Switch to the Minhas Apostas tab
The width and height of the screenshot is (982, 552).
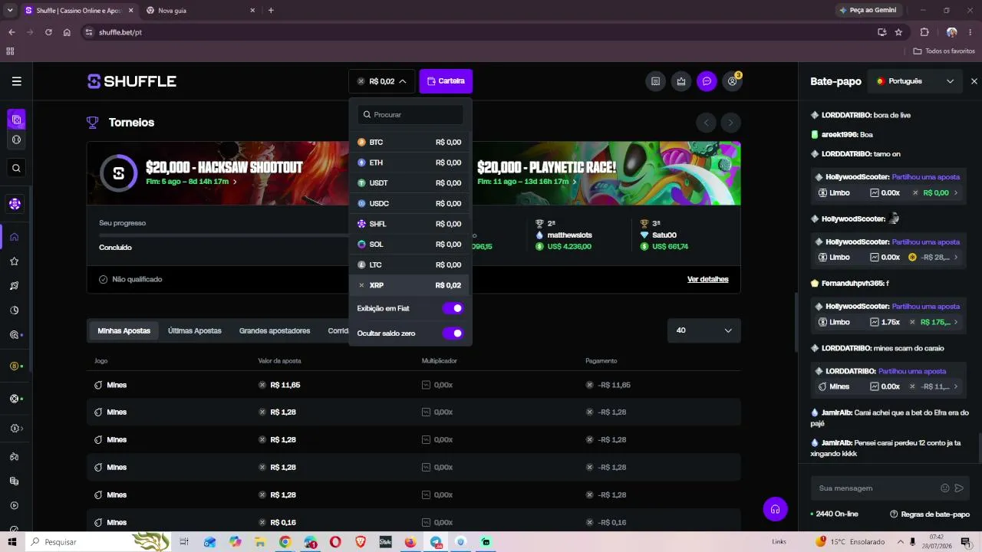124,331
